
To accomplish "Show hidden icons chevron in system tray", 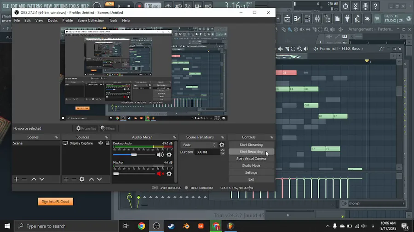I will [328, 226].
